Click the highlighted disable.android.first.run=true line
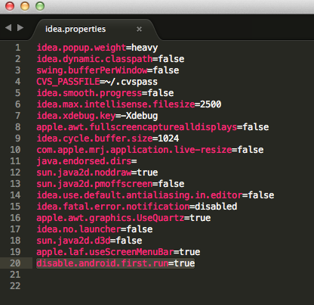The width and height of the screenshot is (314, 305). 115,263
